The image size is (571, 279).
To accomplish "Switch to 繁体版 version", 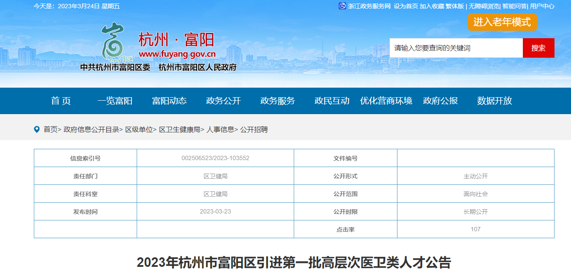I will coord(455,6).
